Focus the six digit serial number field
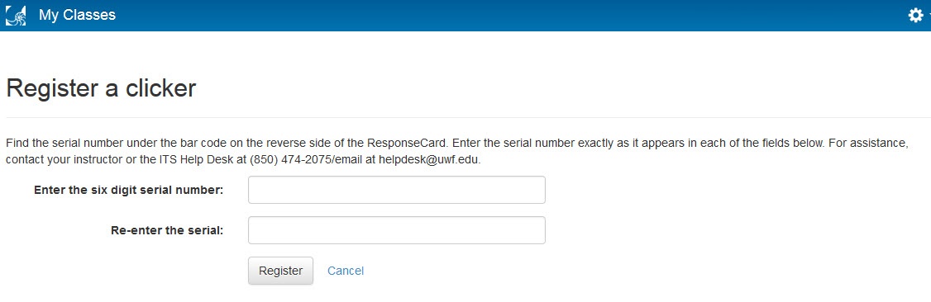Image resolution: width=931 pixels, height=302 pixels. pyautogui.click(x=397, y=190)
